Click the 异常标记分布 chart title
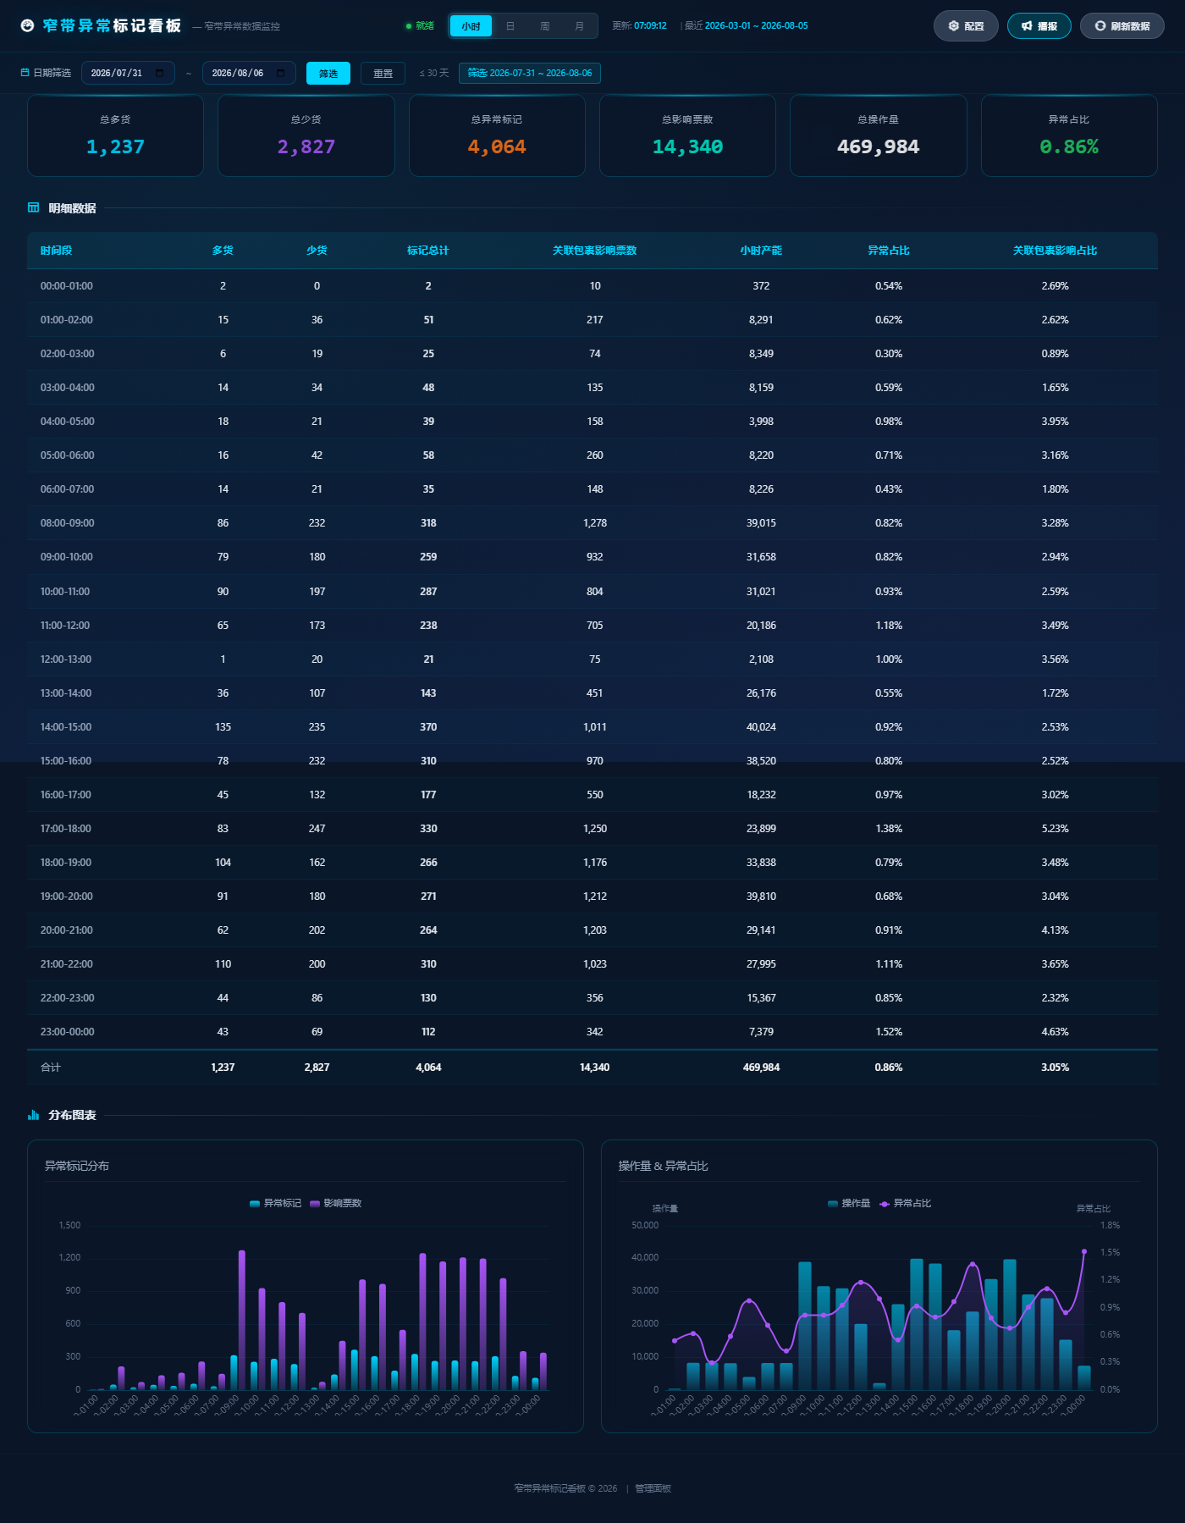The height and width of the screenshot is (1523, 1185). pos(77,1166)
